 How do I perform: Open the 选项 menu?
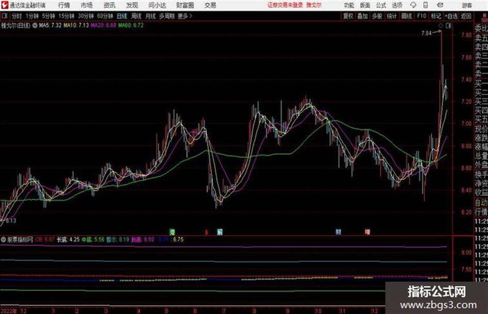pos(397,5)
